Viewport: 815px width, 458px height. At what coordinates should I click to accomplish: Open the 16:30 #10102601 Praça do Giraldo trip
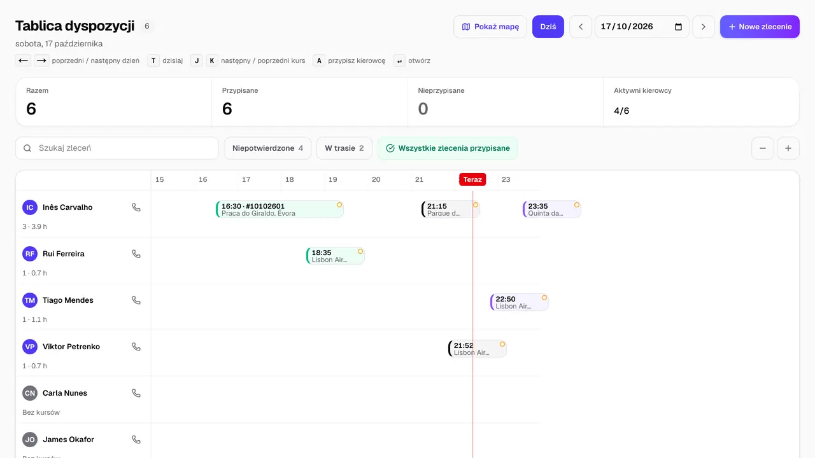tap(280, 209)
